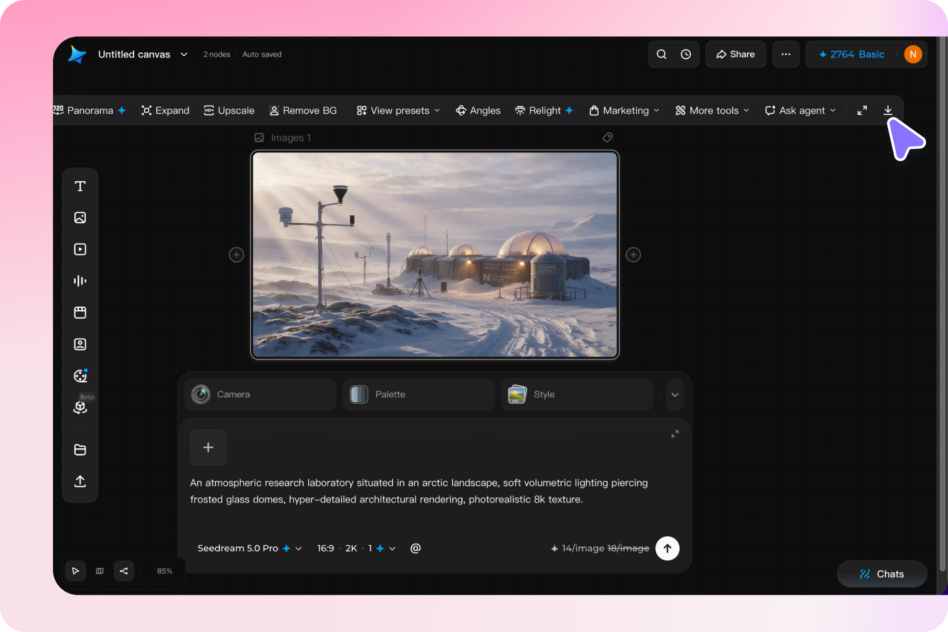Open the Ask agent dropdown
Screen dimensions: 948x632
(801, 110)
